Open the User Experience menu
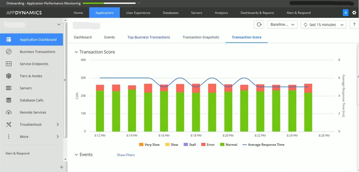Image resolution: width=359 pixels, height=172 pixels. (138, 13)
